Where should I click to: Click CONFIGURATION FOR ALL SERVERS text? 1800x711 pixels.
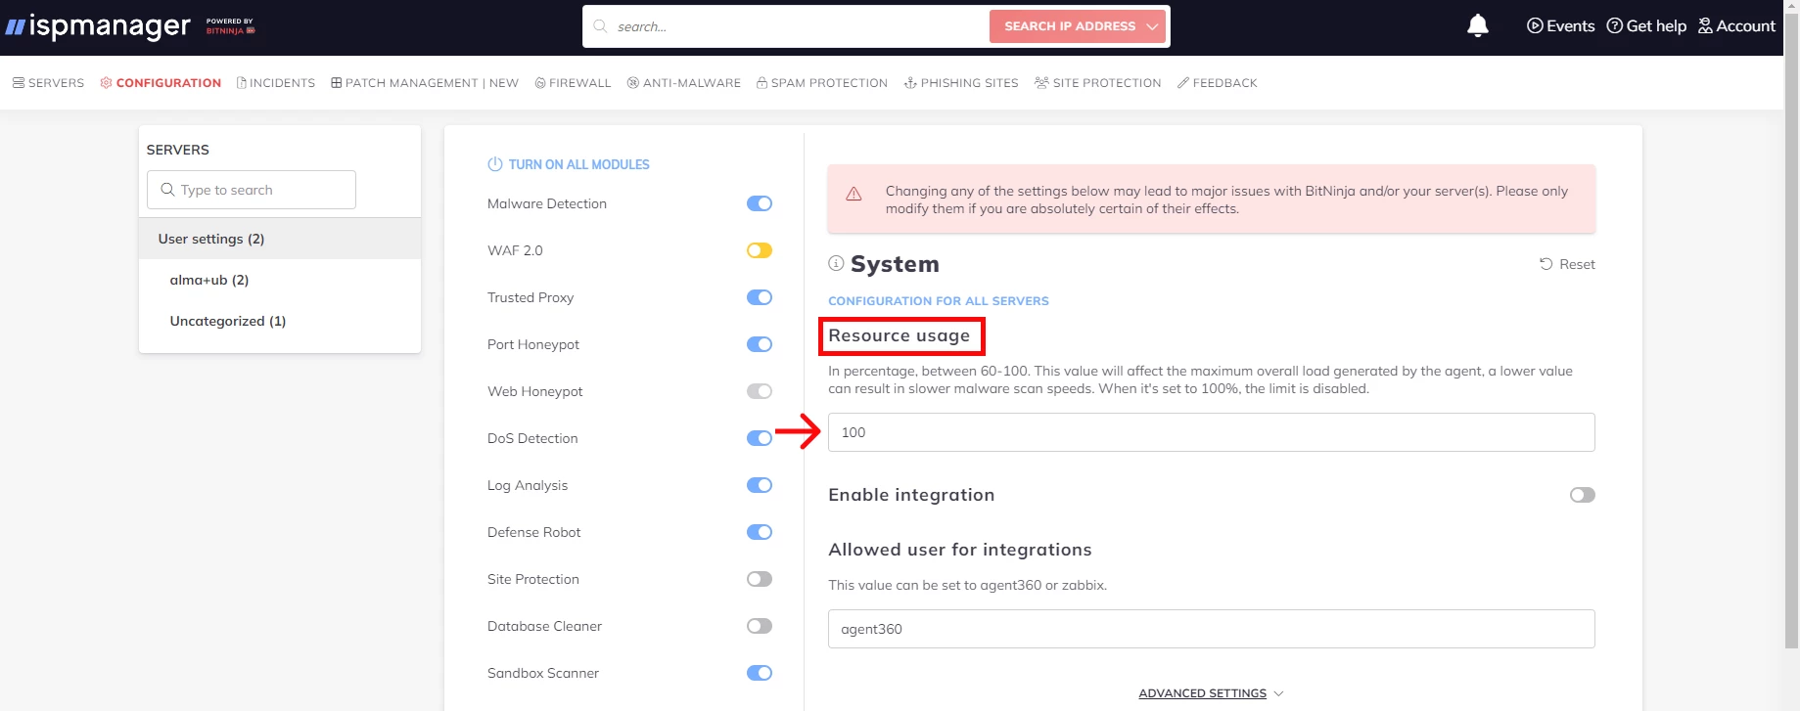tap(939, 301)
